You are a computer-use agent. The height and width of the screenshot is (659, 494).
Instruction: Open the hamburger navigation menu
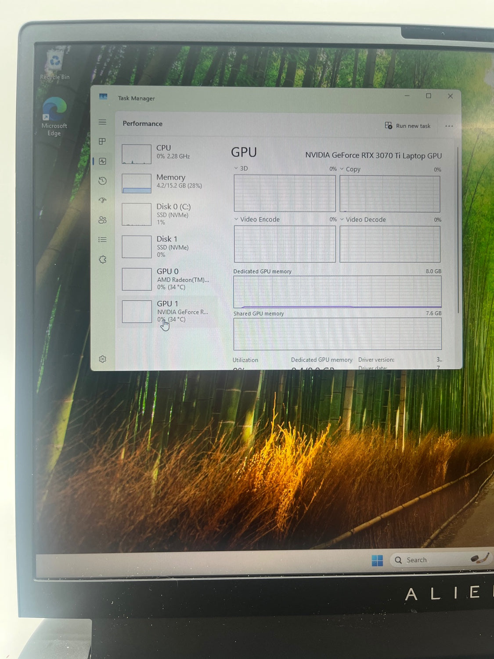pos(102,122)
